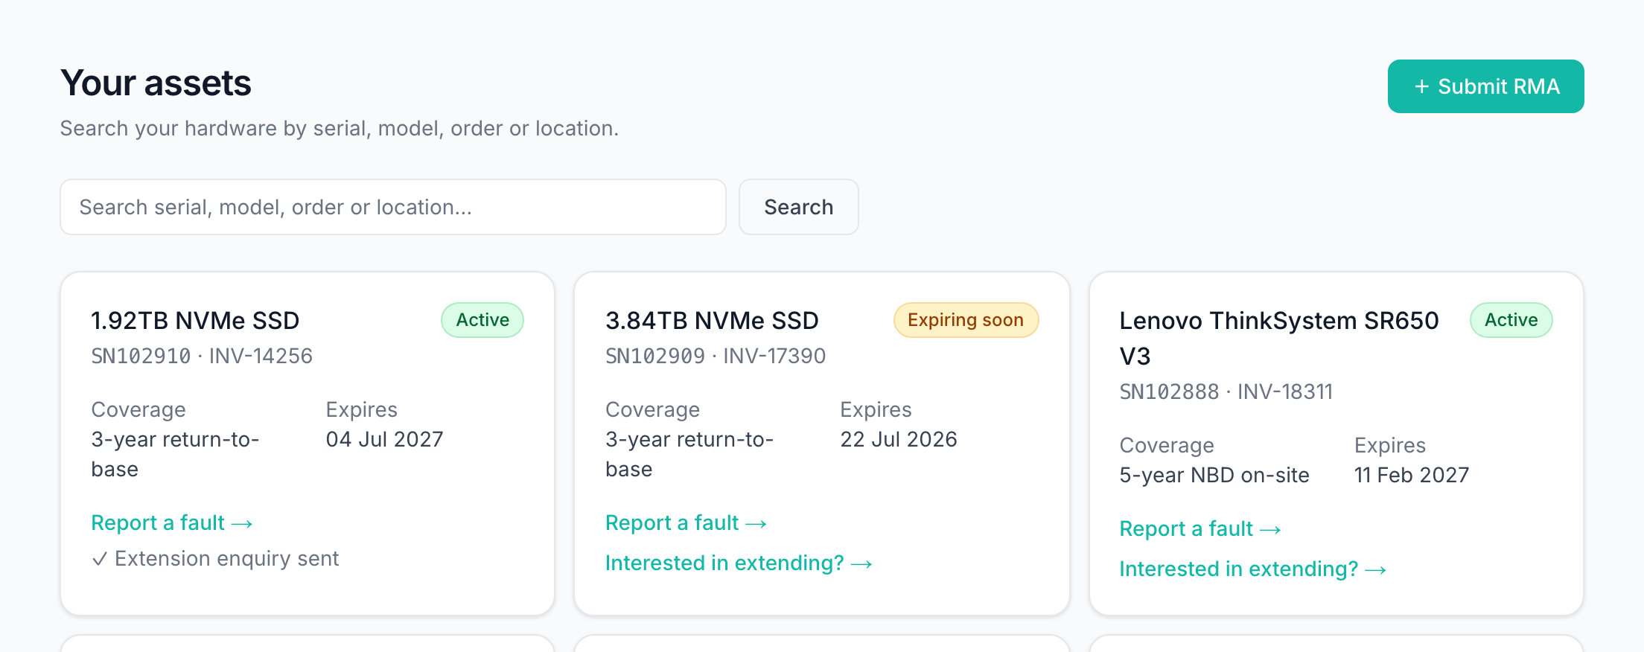The image size is (1644, 652).
Task: Focus the asset search input field
Action: pos(393,207)
